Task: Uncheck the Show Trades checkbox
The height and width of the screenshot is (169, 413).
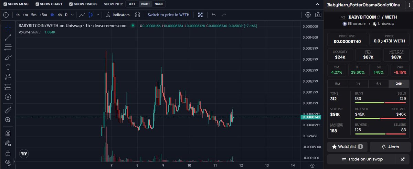Action: click(x=71, y=4)
